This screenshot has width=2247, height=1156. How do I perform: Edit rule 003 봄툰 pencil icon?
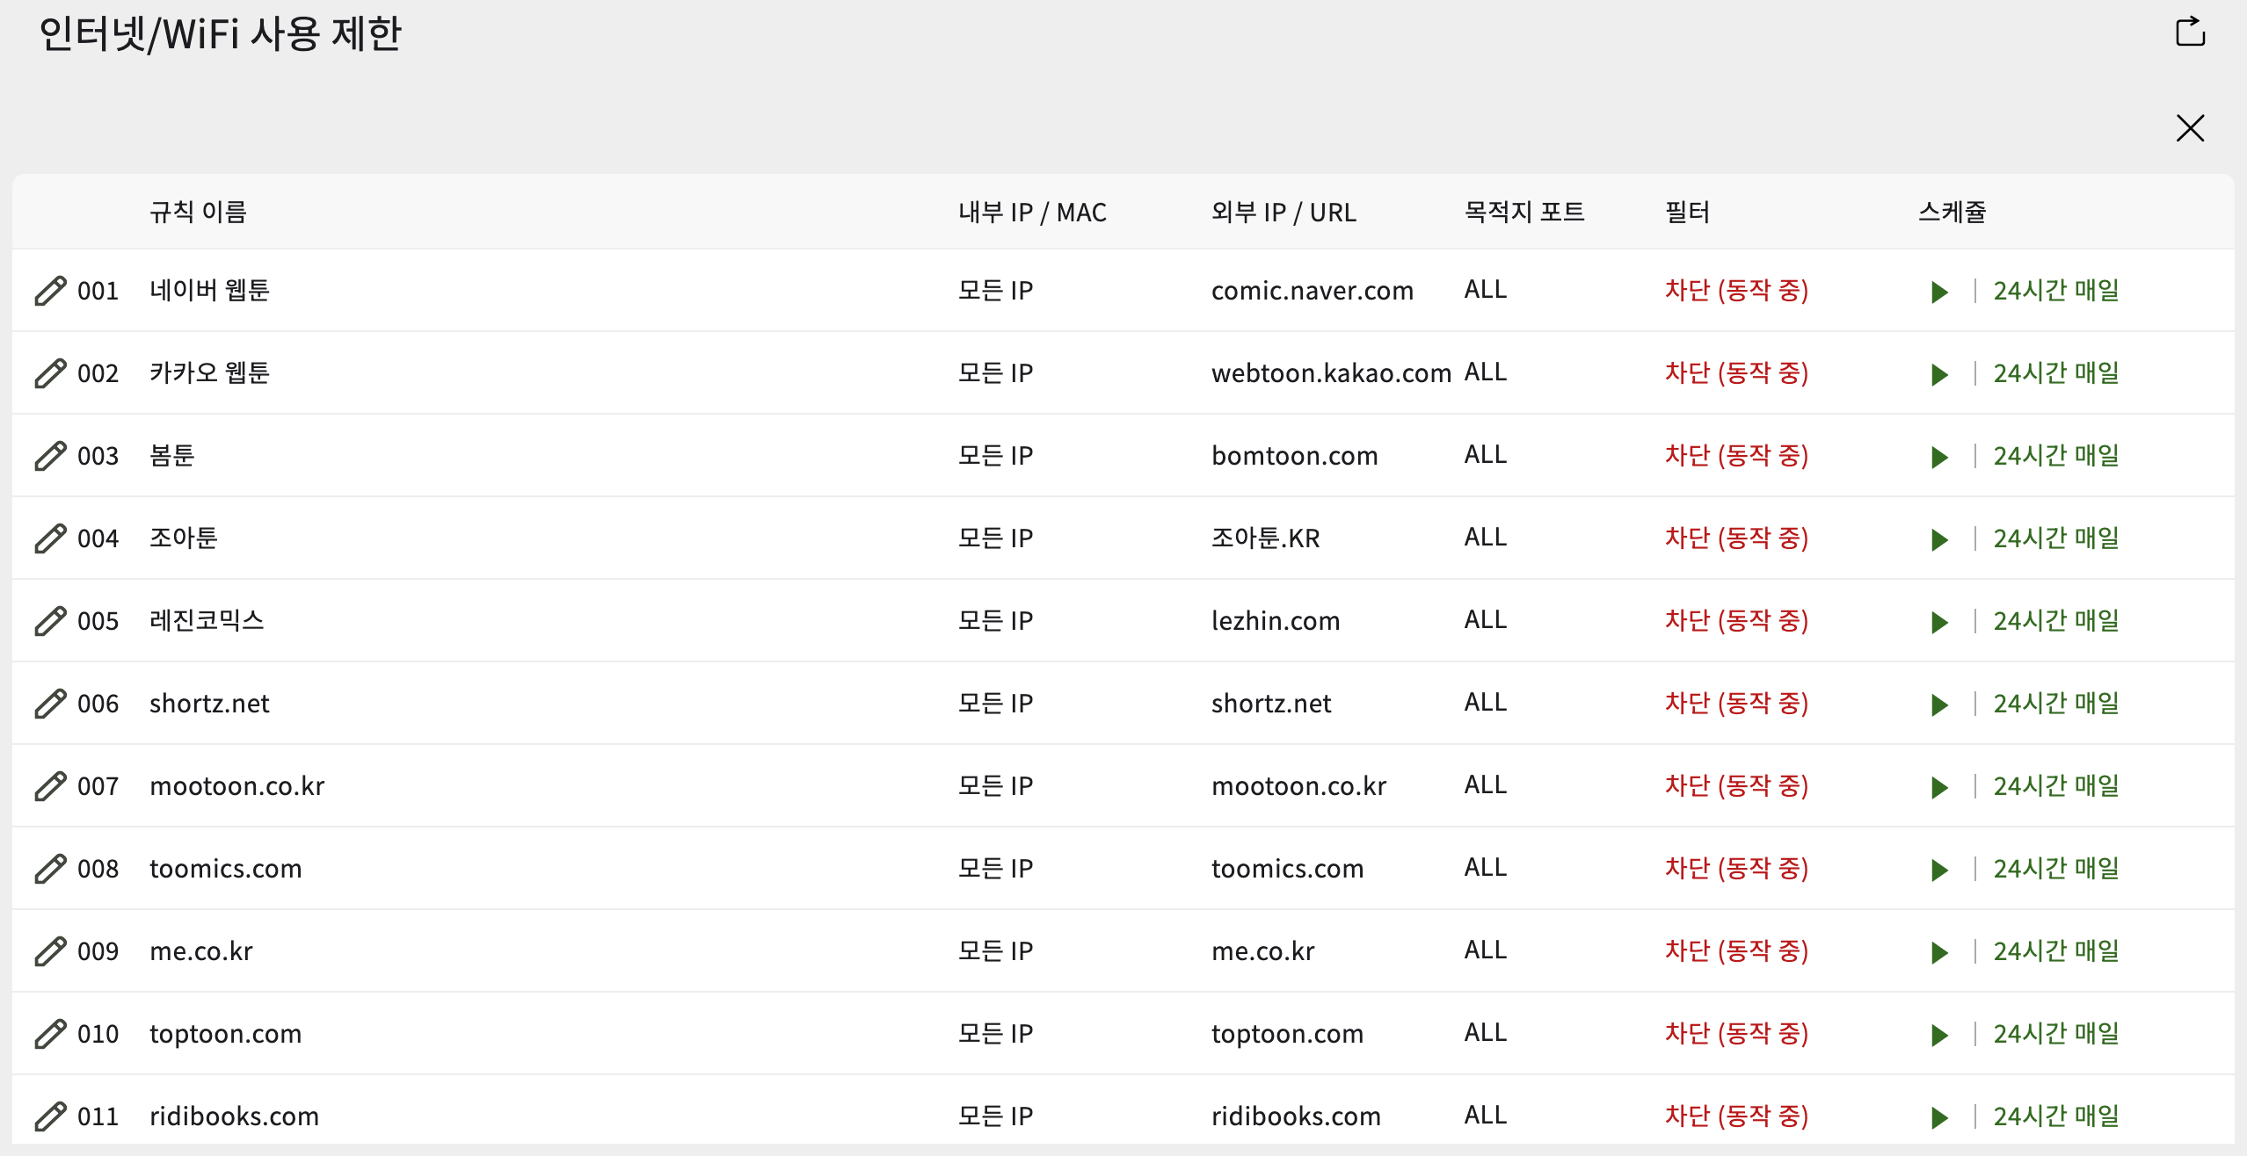[x=51, y=456]
